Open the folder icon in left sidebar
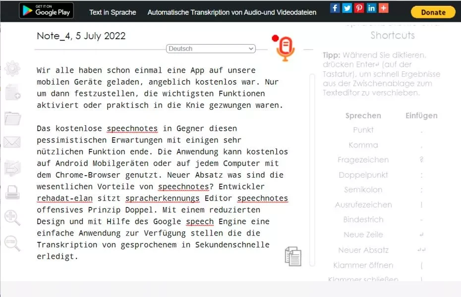This screenshot has height=297, width=461. click(x=13, y=118)
